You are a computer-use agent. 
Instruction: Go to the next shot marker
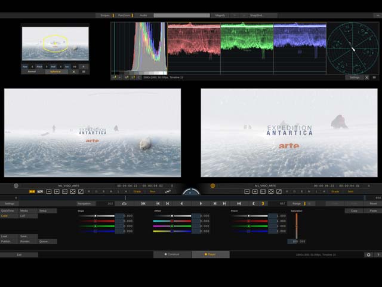click(224, 203)
